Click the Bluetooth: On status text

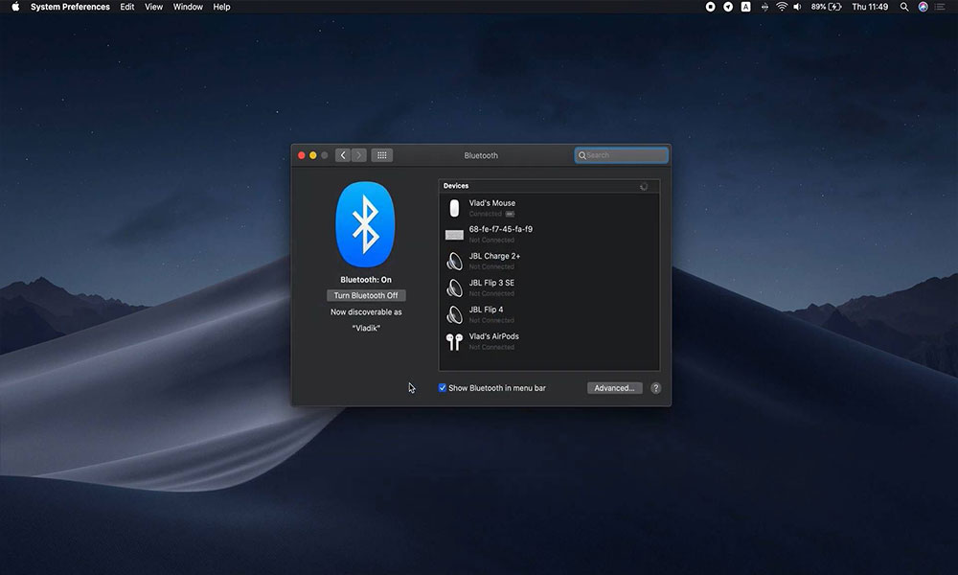(366, 279)
